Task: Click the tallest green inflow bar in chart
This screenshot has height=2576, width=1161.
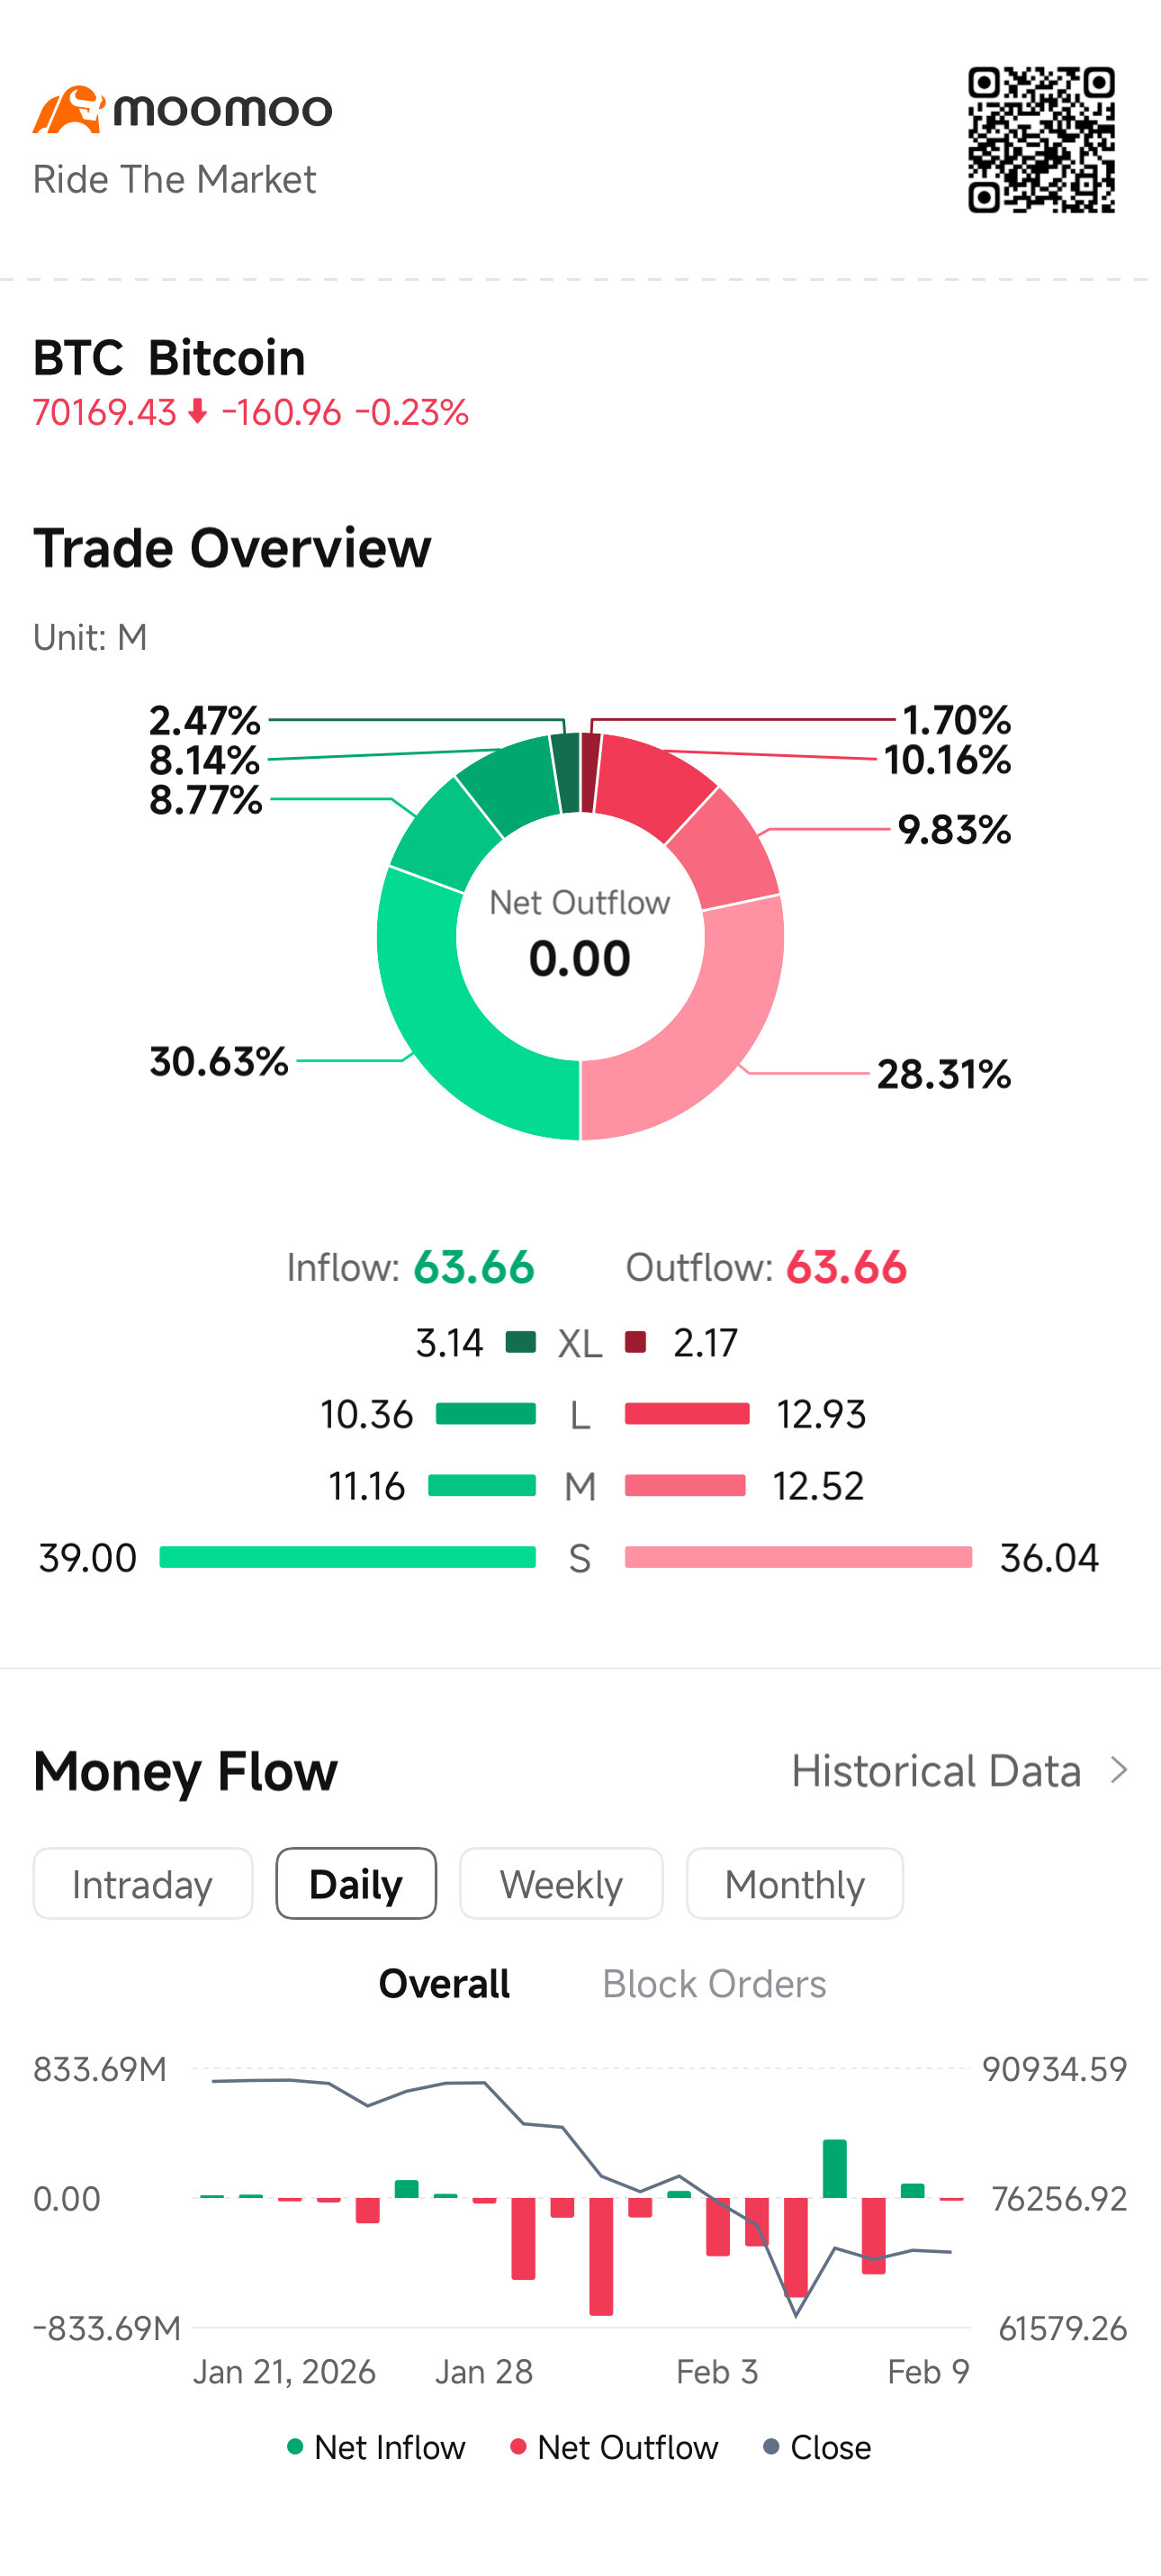Action: pos(835,2169)
